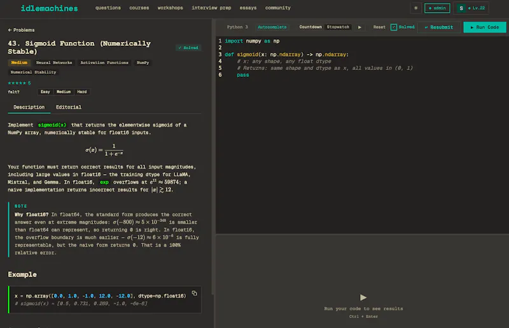Vote the problem felt Medium
This screenshot has width=509, height=328.
(x=64, y=92)
